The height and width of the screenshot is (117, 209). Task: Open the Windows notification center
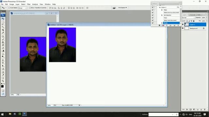click(205, 114)
